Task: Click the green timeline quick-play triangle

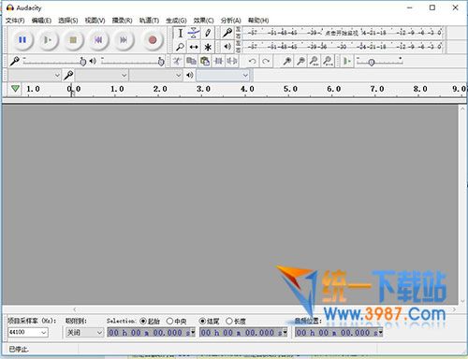Action: point(15,89)
